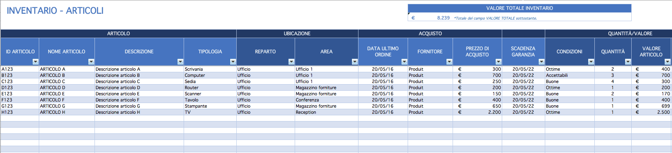Open the DATA ULTIMO ORDINE filter
The height and width of the screenshot is (153, 672).
point(404,62)
